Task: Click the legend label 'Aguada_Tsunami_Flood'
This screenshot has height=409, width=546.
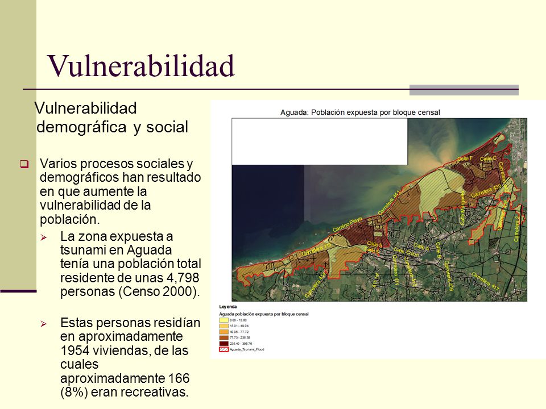Action: click(x=247, y=349)
